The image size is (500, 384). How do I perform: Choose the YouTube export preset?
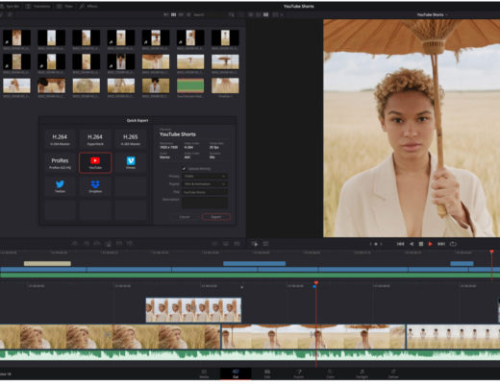95,163
